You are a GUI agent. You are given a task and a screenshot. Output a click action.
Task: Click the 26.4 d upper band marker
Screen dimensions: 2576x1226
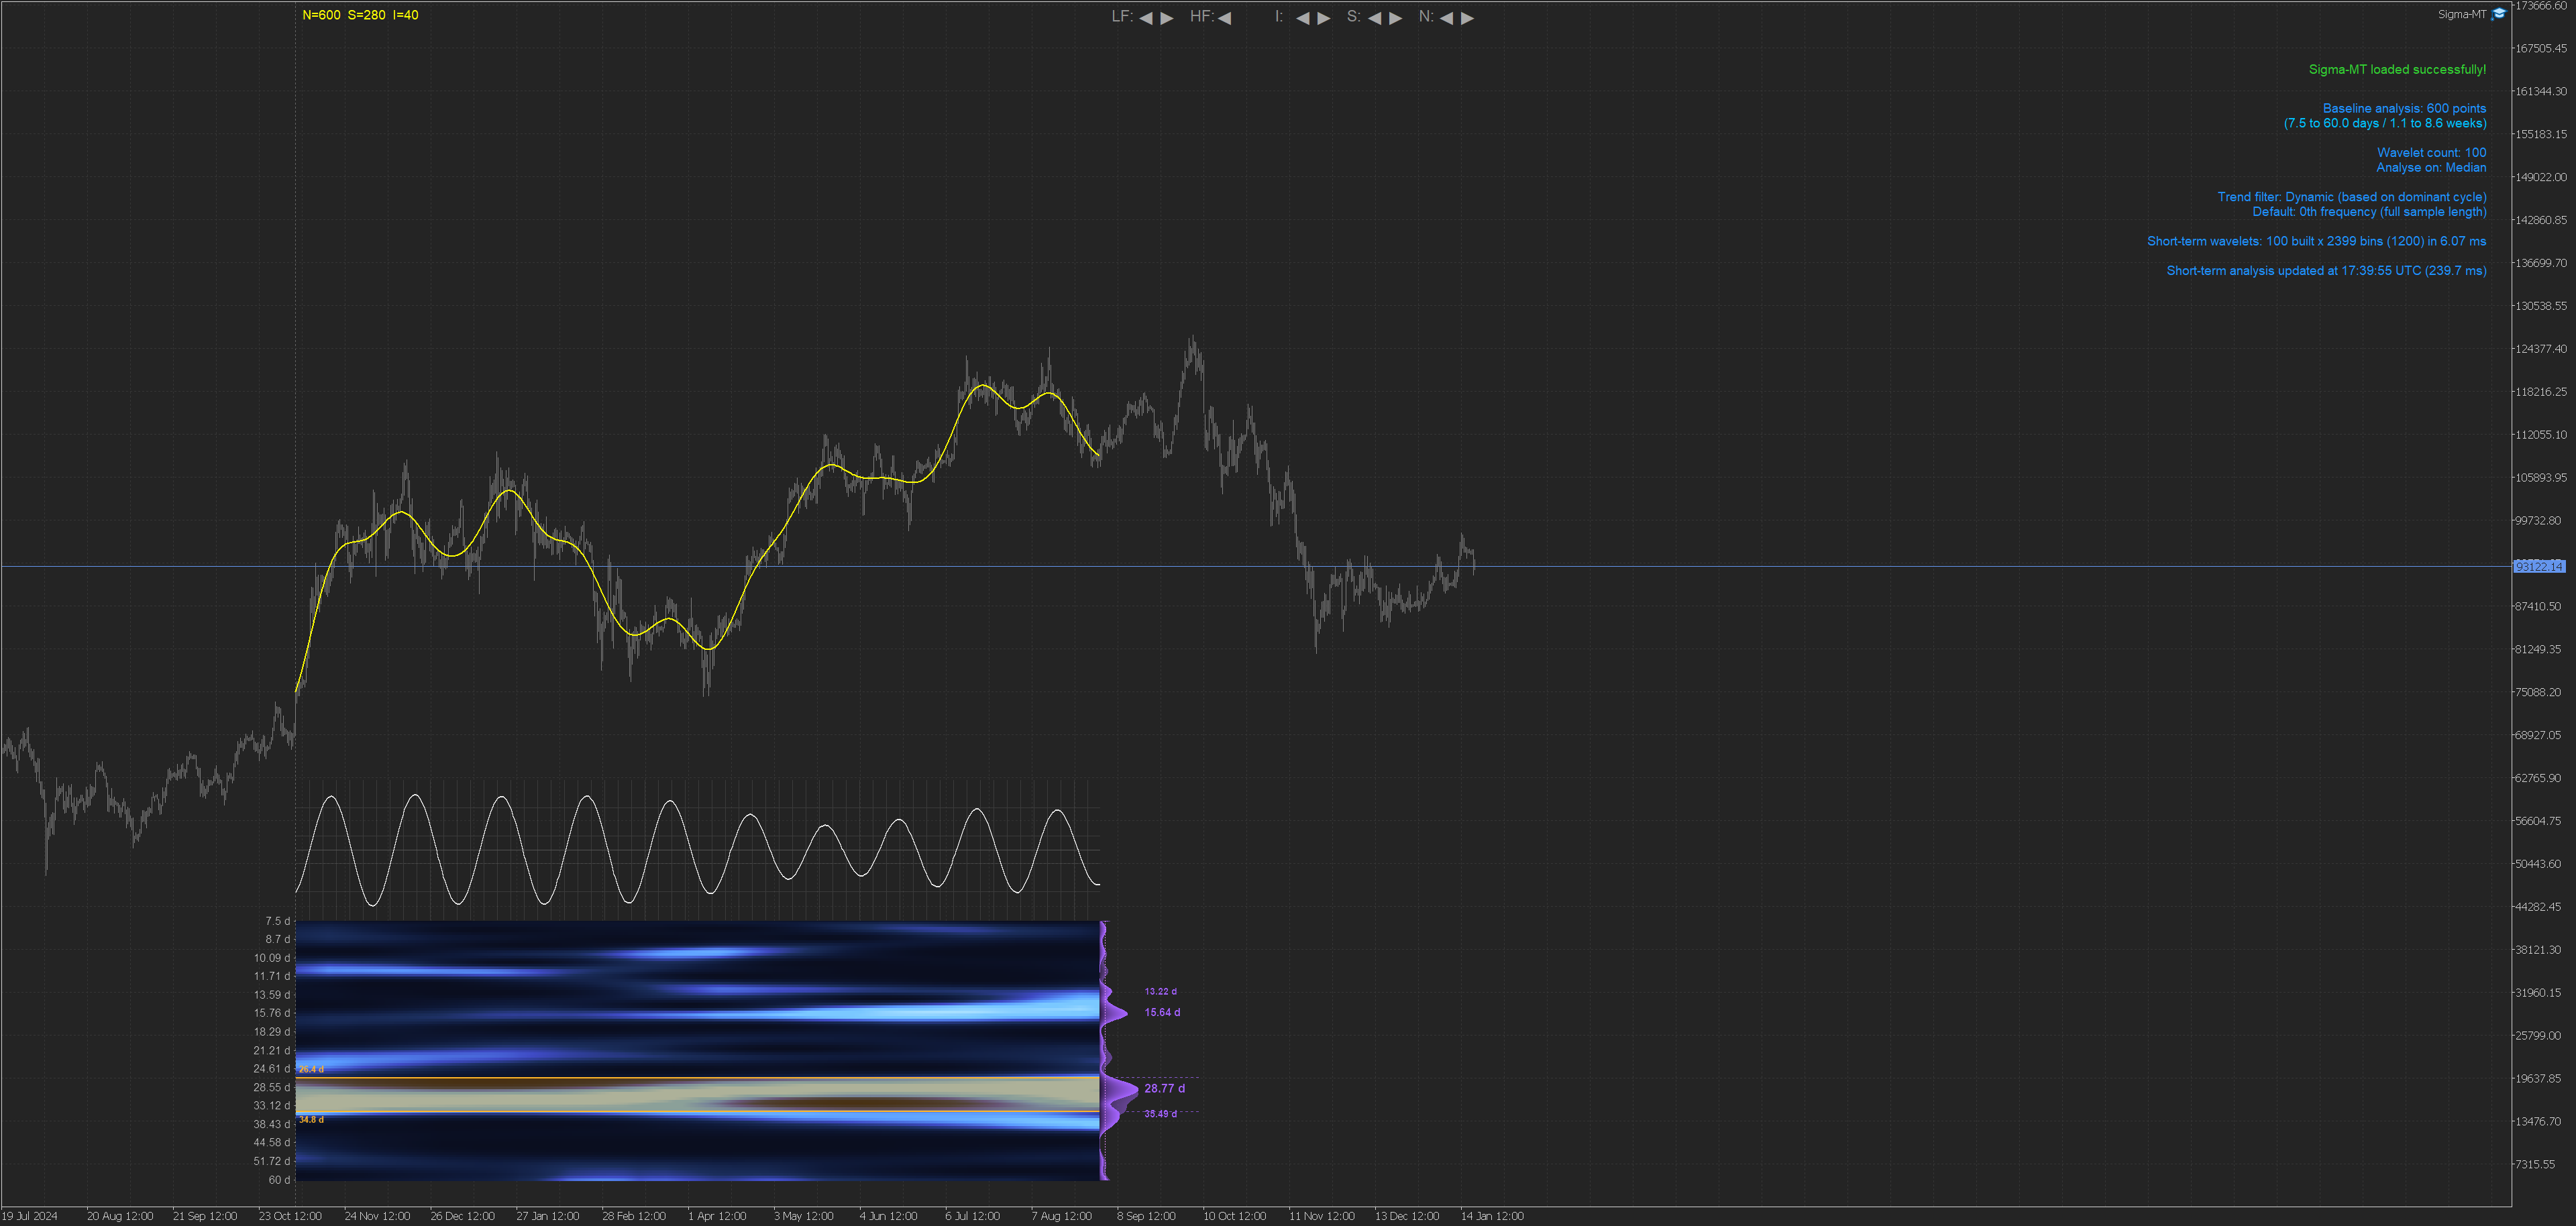coord(311,1069)
